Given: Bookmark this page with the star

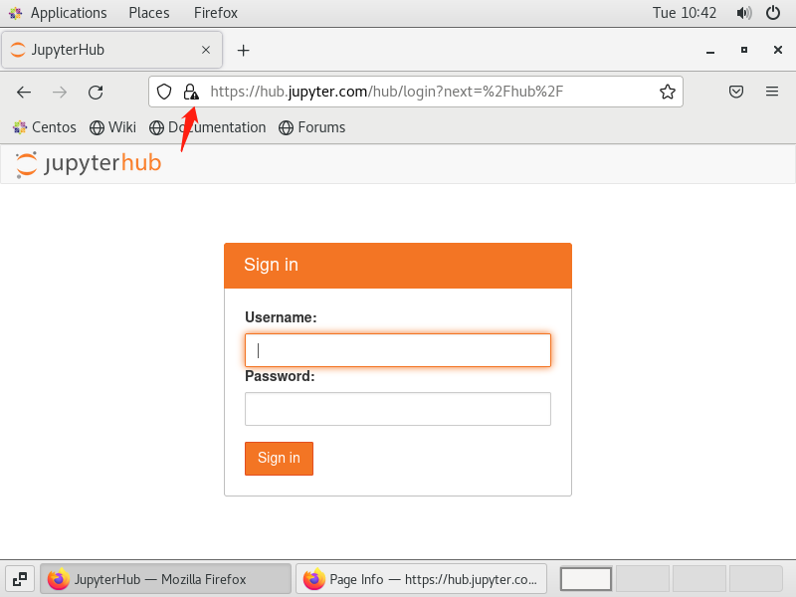Looking at the screenshot, I should pyautogui.click(x=667, y=92).
